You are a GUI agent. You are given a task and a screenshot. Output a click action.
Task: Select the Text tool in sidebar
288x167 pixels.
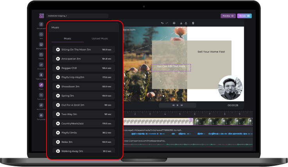click(41, 35)
